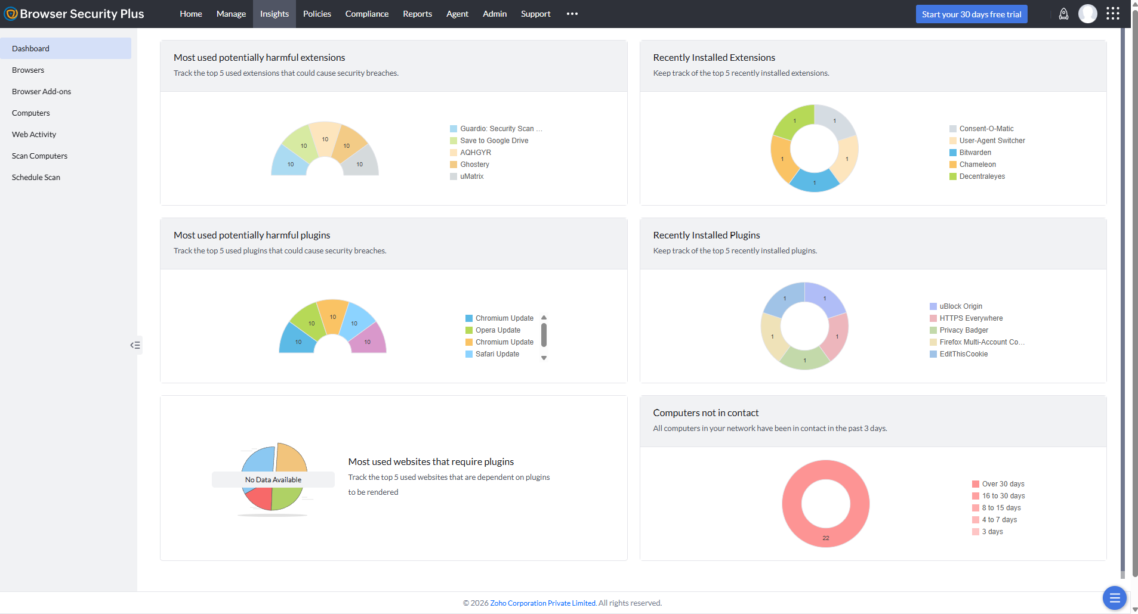
Task: Open Web Activity in the sidebar
Action: click(66, 134)
